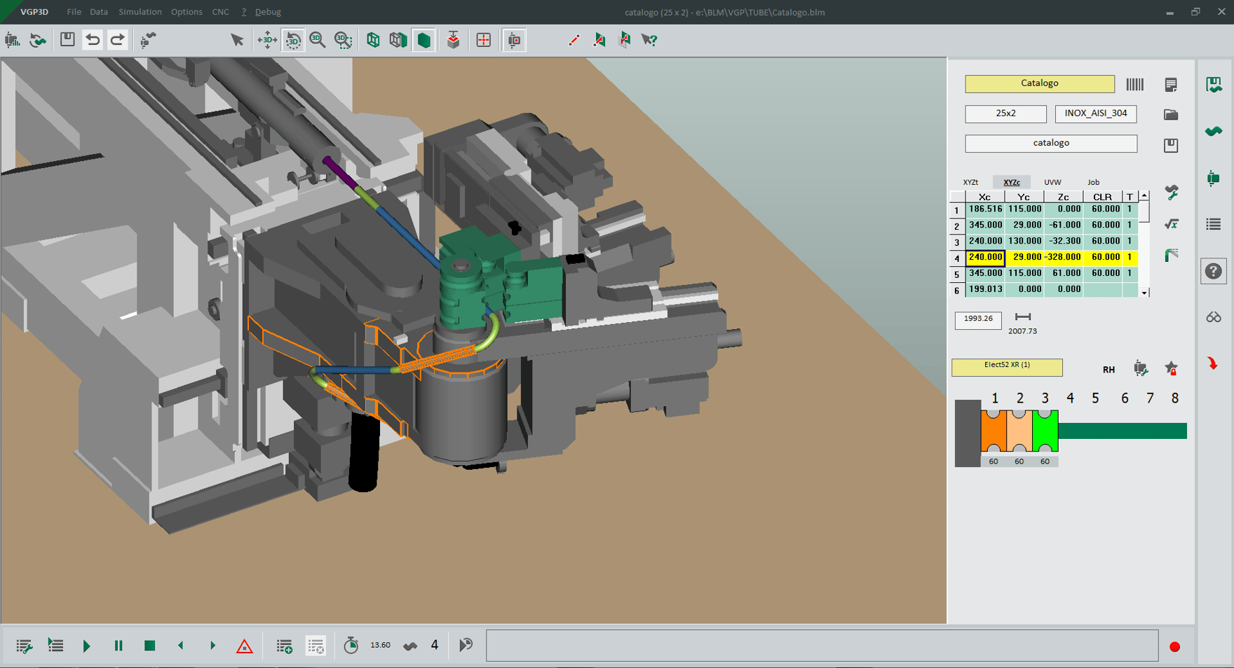Click the yellow Catalogo button

pyautogui.click(x=1039, y=83)
